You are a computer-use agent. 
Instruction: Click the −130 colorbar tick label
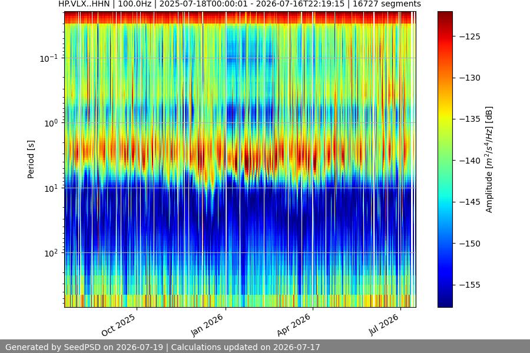click(470, 78)
